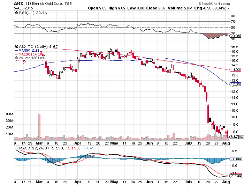Click the MA(50) 12.65 legend entry

pos(27,51)
